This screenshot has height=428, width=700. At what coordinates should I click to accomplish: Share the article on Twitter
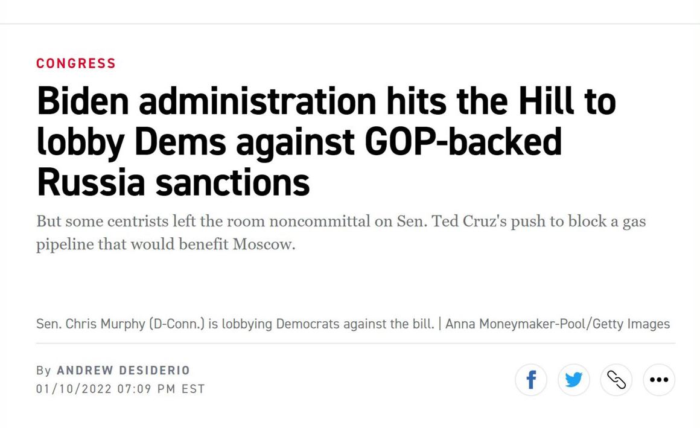[574, 380]
